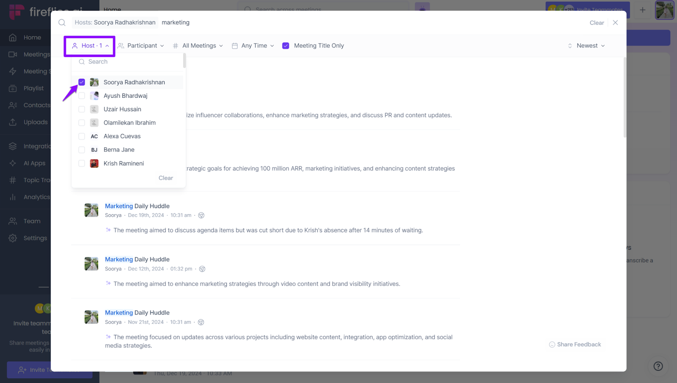Click the Home icon in sidebar
Image resolution: width=677 pixels, height=383 pixels.
tap(13, 38)
